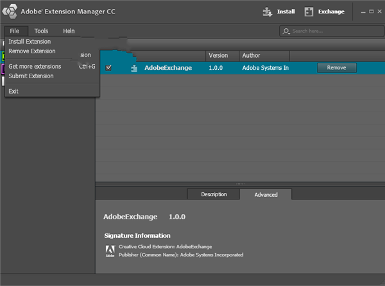Click the Install toolbar icon
Image resolution: width=385 pixels, height=286 pixels.
tap(267, 12)
